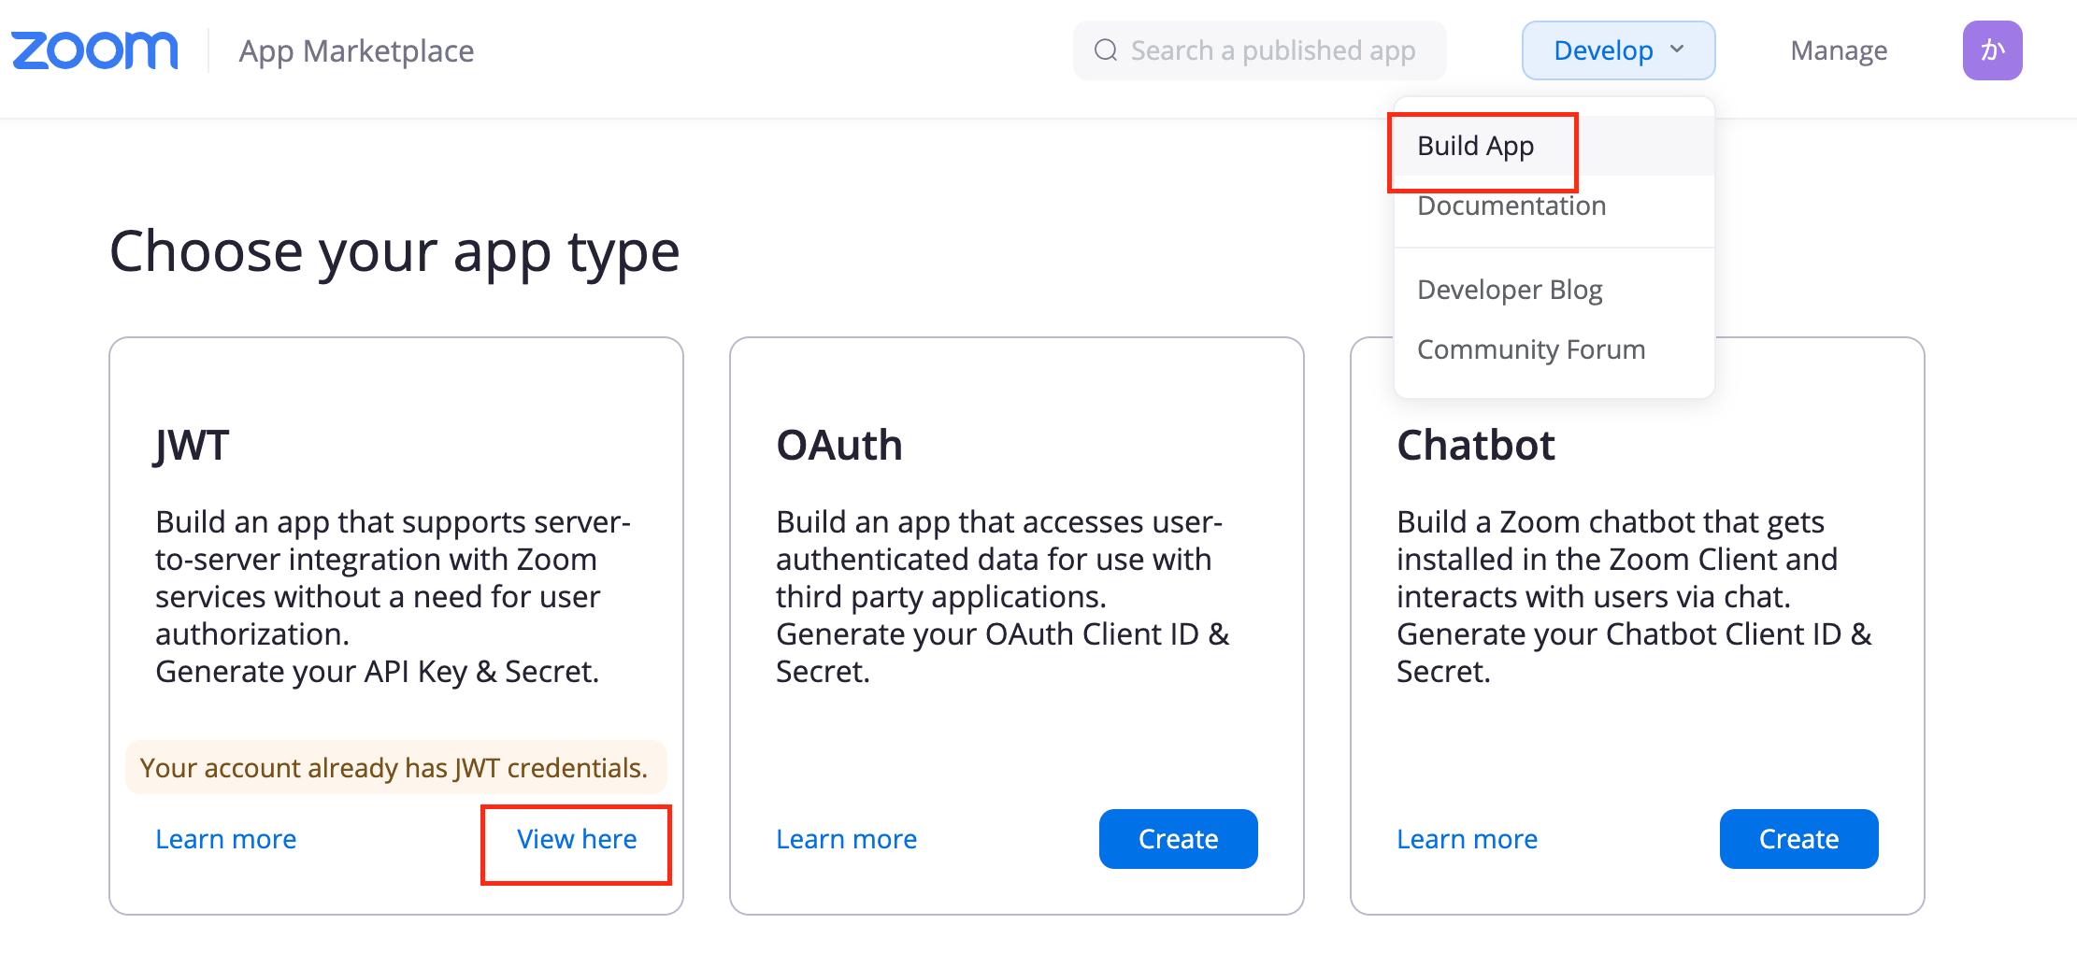The height and width of the screenshot is (953, 2077).
Task: Select Build App from the Develop menu
Action: pos(1475,146)
